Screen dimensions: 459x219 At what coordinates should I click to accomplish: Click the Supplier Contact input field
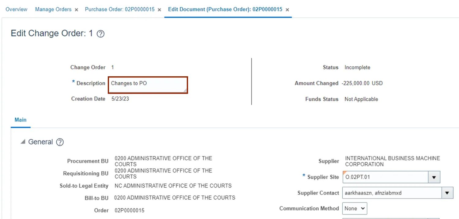(x=392, y=193)
